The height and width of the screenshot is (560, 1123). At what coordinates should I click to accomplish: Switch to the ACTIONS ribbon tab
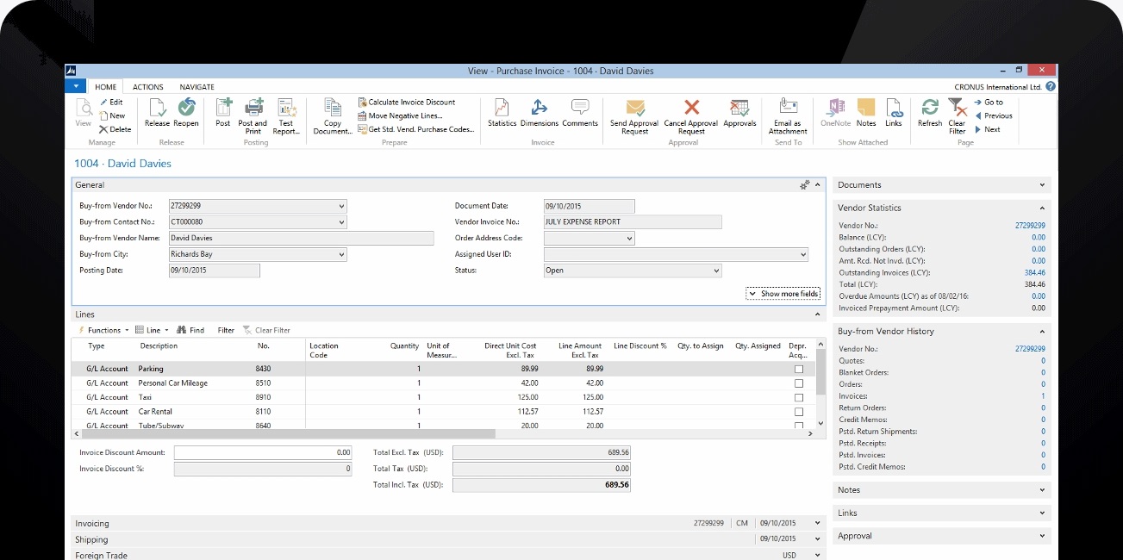(147, 87)
